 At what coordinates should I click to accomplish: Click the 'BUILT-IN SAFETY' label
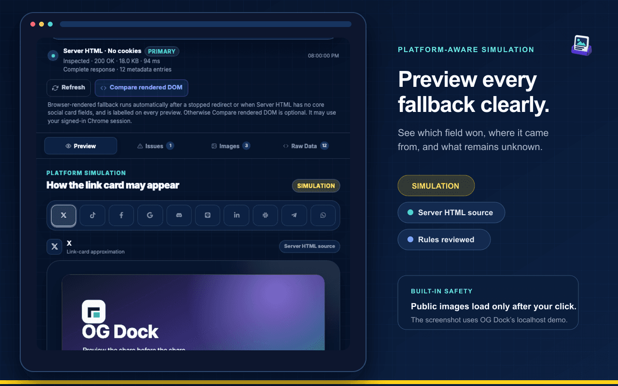point(442,291)
